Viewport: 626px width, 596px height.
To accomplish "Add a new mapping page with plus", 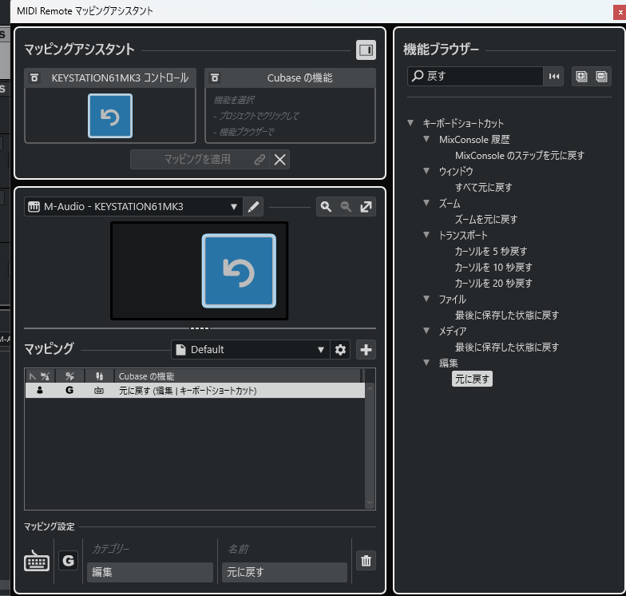I will click(x=366, y=349).
